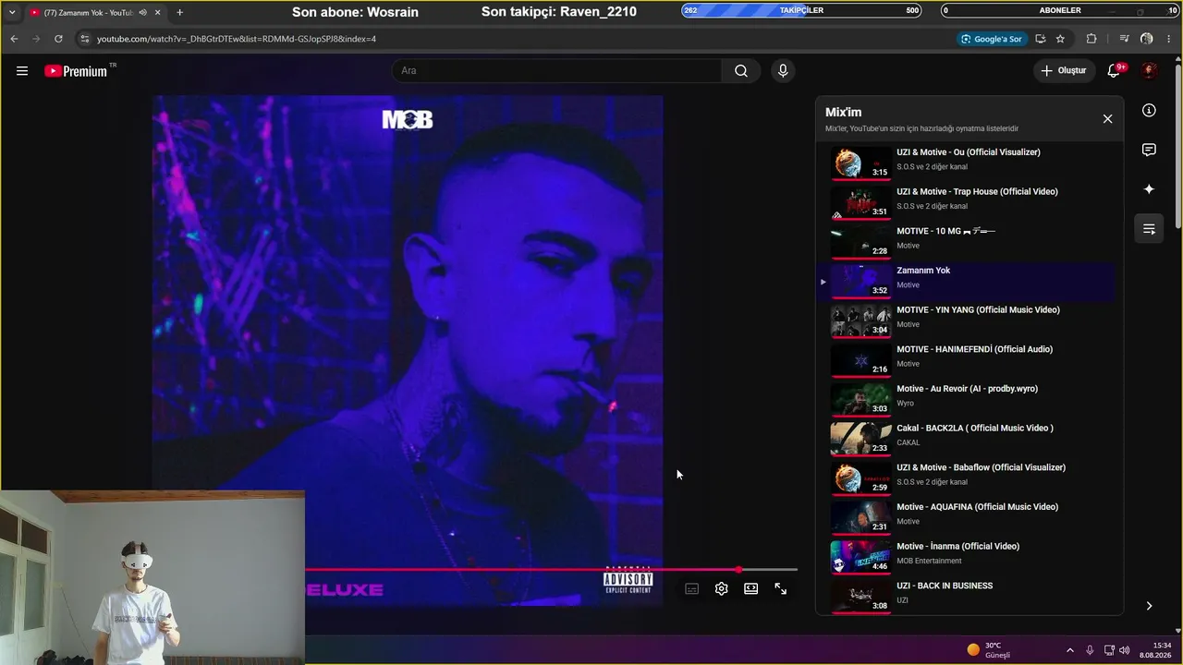Mute the tab via speaker icon
Image resolution: width=1183 pixels, height=665 pixels.
click(x=142, y=12)
